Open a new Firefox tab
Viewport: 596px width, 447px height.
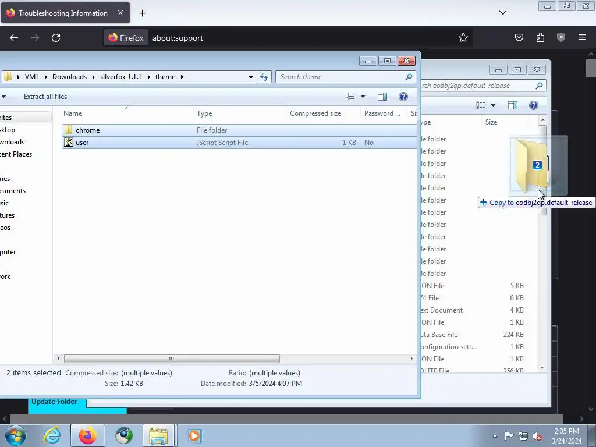142,13
